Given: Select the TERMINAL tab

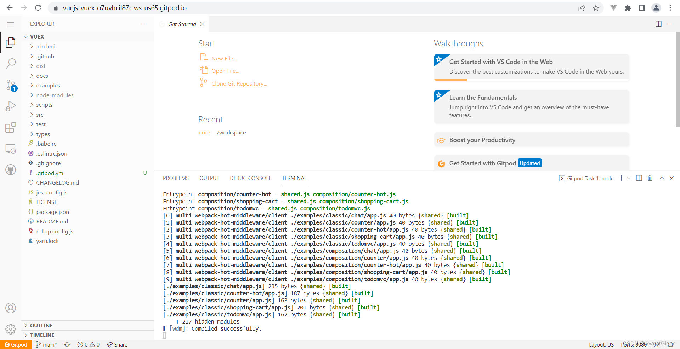Looking at the screenshot, I should (x=294, y=178).
